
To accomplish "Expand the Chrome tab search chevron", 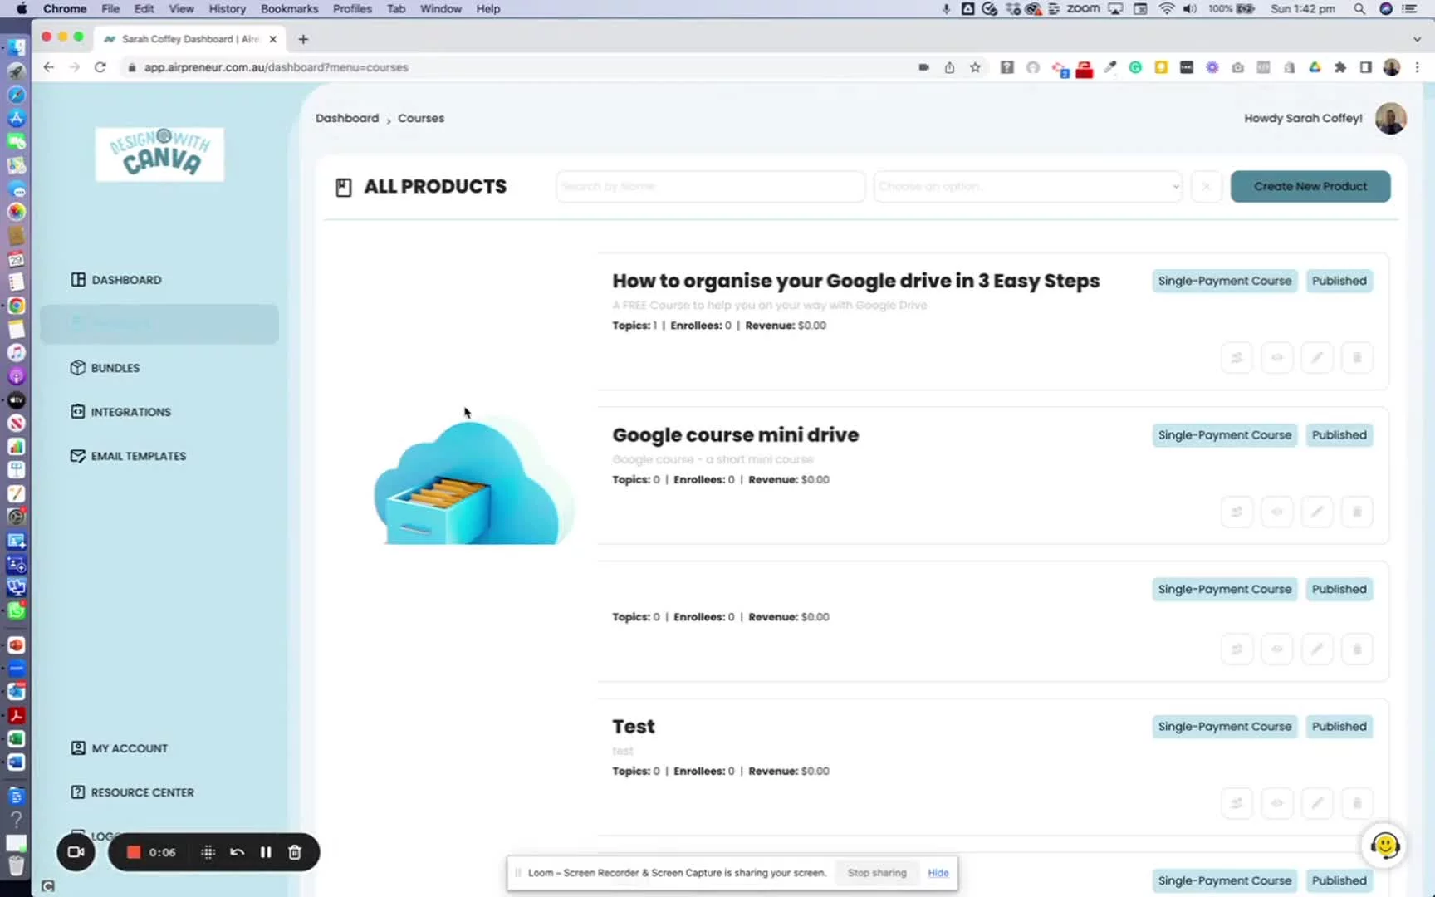I will 1417,39.
